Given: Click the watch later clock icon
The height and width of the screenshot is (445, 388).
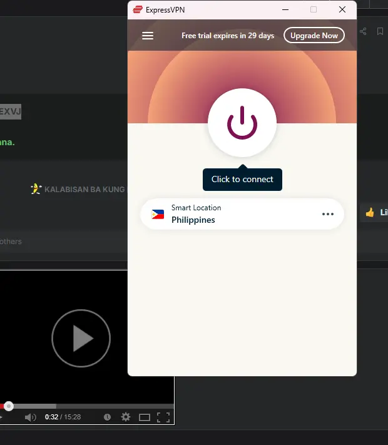Looking at the screenshot, I should pos(107,417).
